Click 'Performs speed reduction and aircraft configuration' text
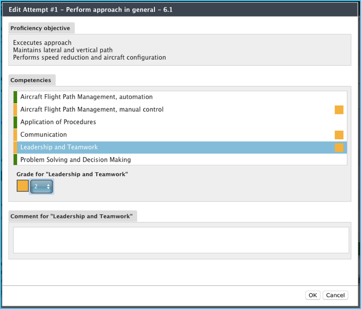The image size is (361, 309). (x=90, y=57)
